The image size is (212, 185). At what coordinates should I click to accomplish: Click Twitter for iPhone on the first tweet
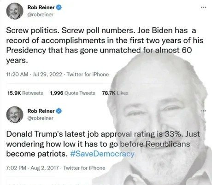(x=88, y=75)
